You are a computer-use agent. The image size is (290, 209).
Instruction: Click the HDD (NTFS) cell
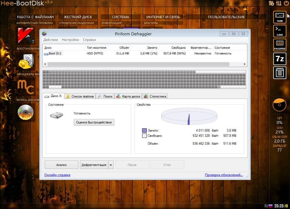[95, 54]
